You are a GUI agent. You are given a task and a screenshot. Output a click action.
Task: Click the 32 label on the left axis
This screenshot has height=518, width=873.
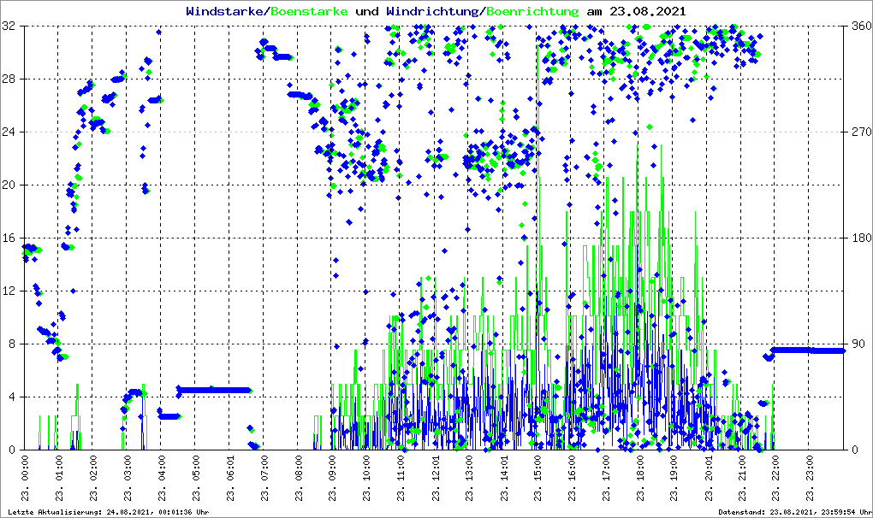(x=9, y=26)
